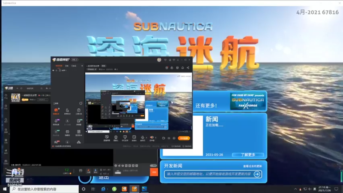Toggle preview eye icon beside start button
The height and width of the screenshot is (193, 343).
click(x=169, y=138)
